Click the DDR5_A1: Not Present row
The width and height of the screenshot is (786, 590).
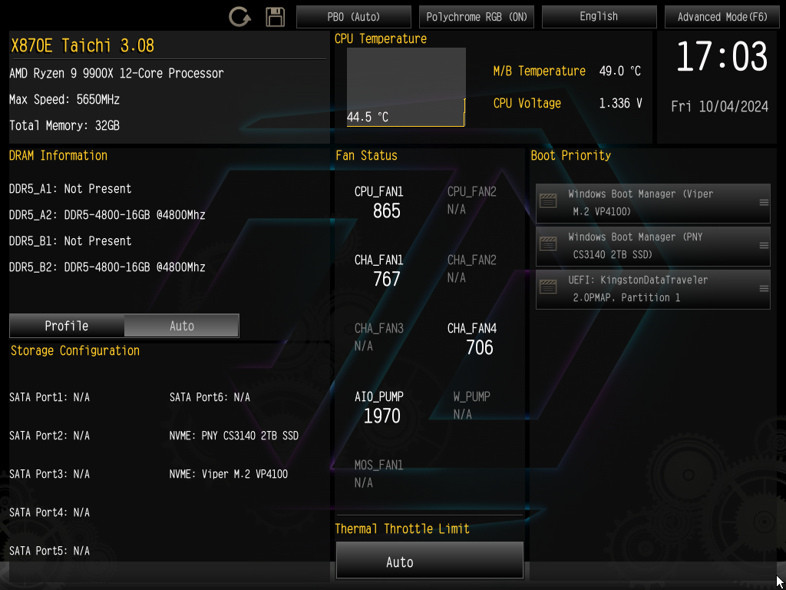tap(70, 189)
